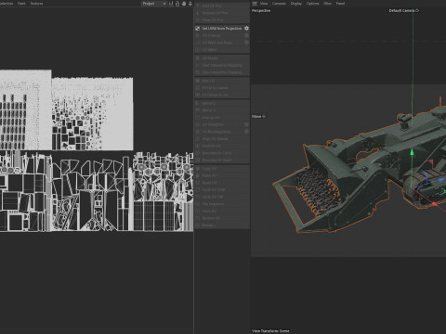This screenshot has height=334, width=446.
Task: Click the Set UVW from Projection icon
Action: [x=197, y=28]
